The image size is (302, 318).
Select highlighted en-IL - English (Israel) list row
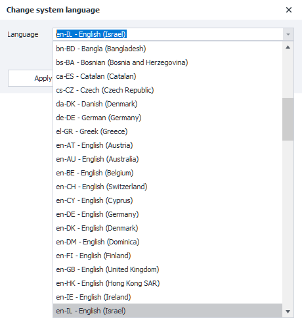[x=167, y=311]
